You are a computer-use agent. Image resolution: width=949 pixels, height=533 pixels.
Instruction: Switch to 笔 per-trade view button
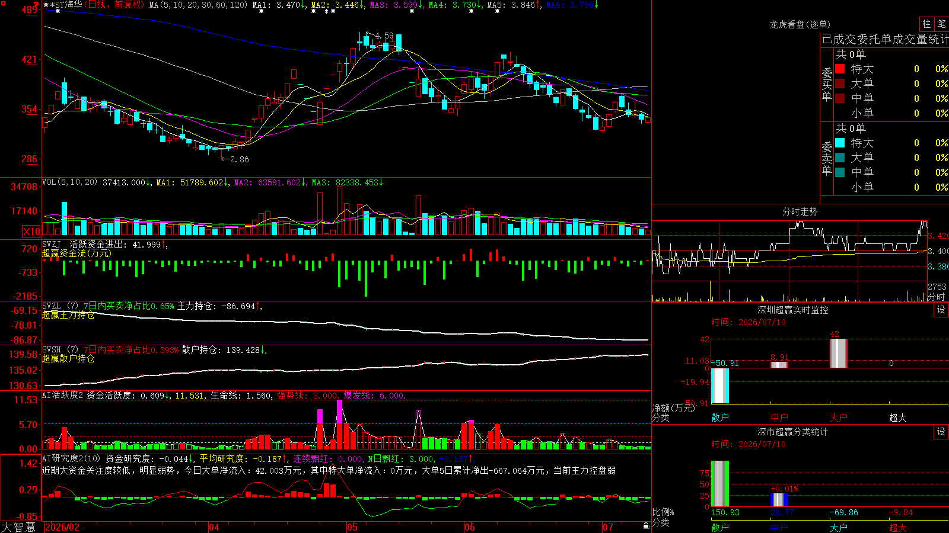point(941,24)
